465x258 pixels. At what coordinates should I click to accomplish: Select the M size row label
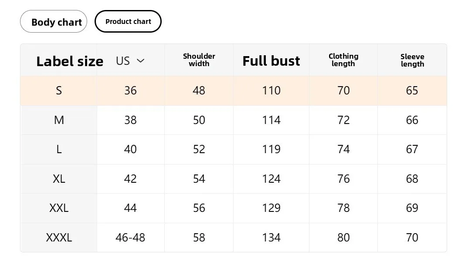[59, 120]
